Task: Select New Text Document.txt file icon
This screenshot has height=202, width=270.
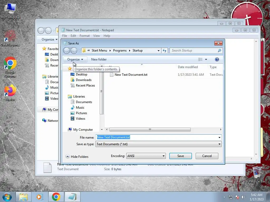Action: coord(112,74)
